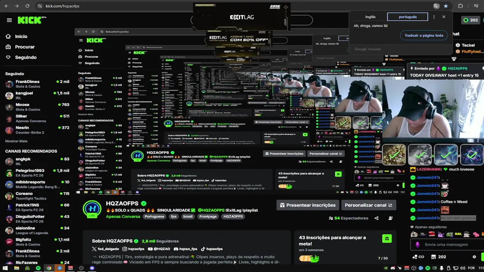
Task: Click the channel points infinity icon
Action: (x=418, y=257)
